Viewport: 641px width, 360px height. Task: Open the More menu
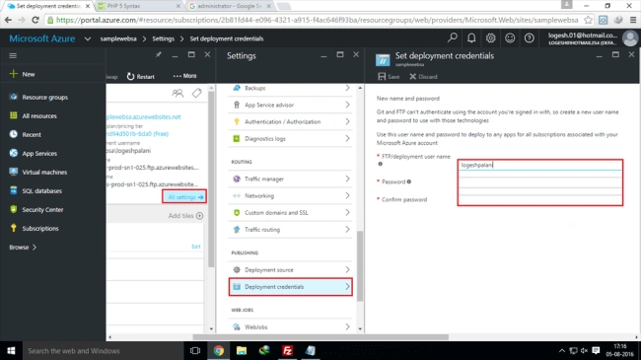[x=184, y=76]
